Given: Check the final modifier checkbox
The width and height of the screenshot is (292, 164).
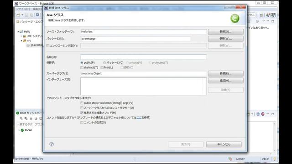Looking at the screenshot, I should (x=102, y=67).
